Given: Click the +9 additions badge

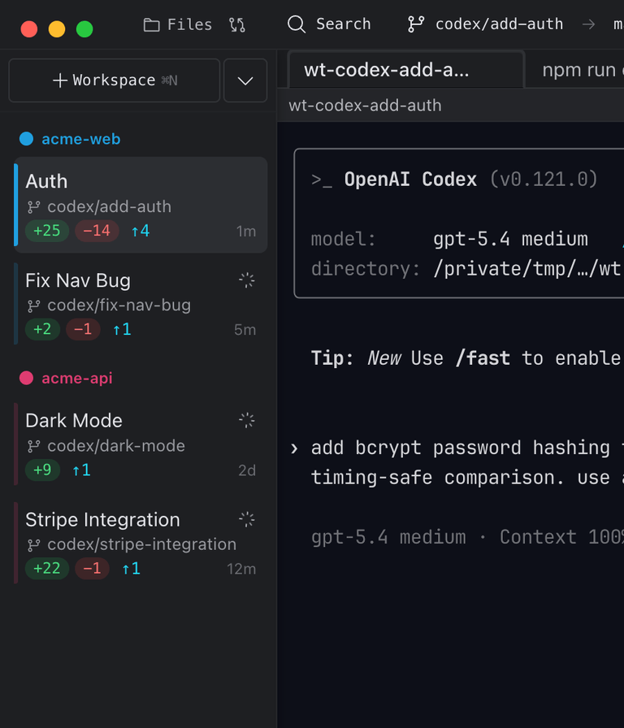Looking at the screenshot, I should pos(42,470).
